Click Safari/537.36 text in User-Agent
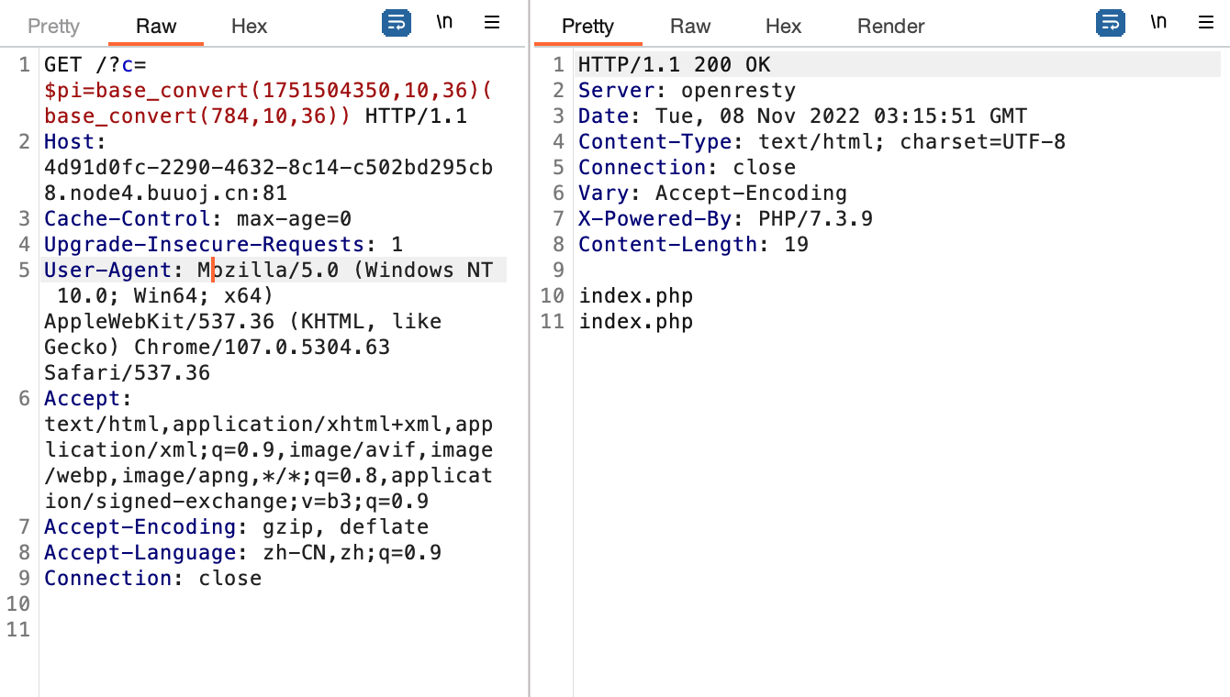1230x697 pixels. (127, 373)
